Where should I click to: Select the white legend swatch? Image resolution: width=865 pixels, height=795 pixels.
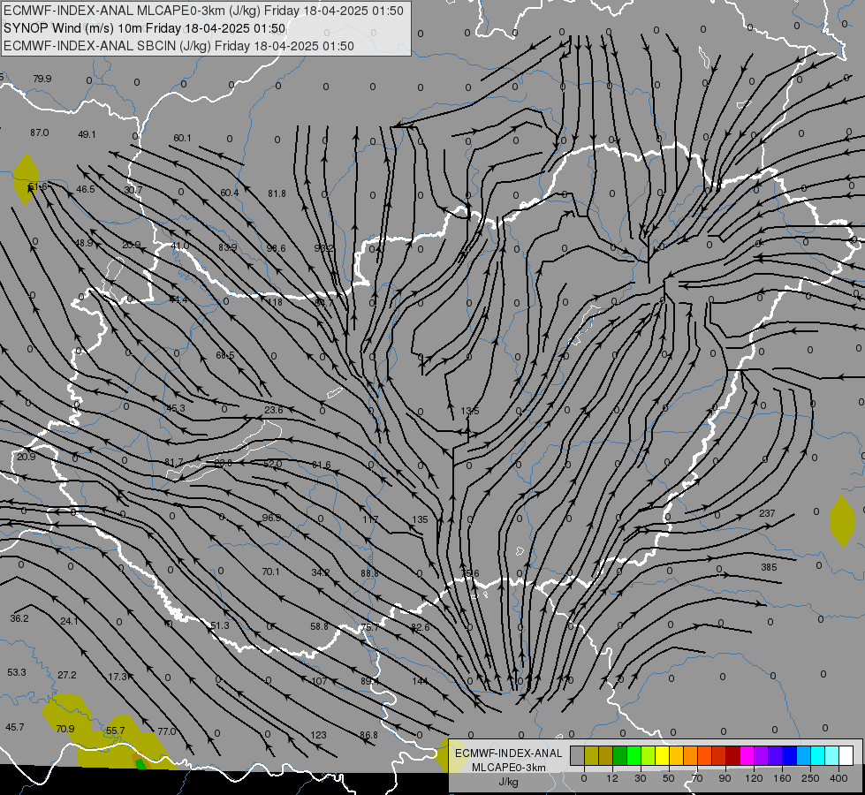click(846, 755)
